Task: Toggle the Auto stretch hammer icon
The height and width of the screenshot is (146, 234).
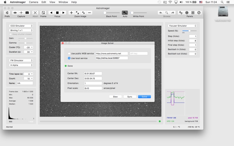Action: [125, 13]
